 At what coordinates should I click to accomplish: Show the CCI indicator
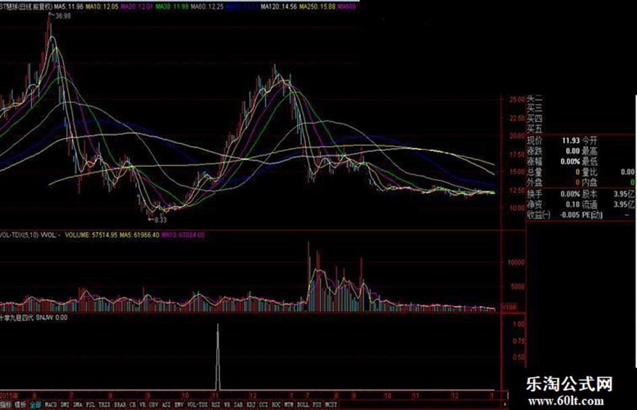[264, 405]
